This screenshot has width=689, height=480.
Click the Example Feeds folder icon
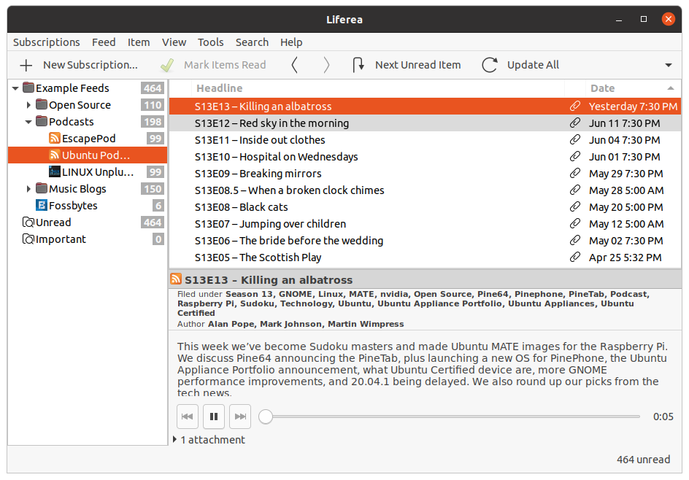tap(28, 88)
